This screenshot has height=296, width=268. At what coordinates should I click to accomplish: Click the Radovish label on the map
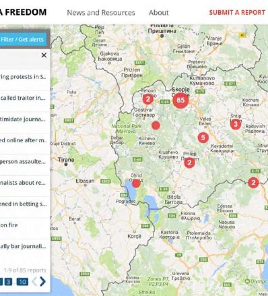point(255,128)
